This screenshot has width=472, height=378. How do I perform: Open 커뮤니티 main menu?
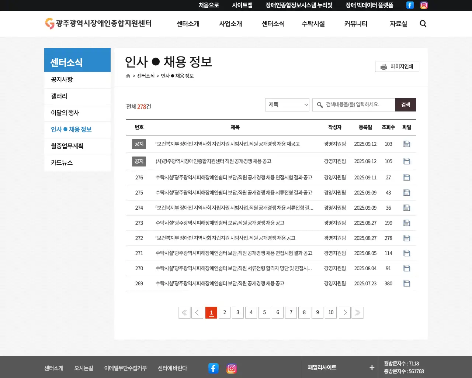pyautogui.click(x=356, y=24)
